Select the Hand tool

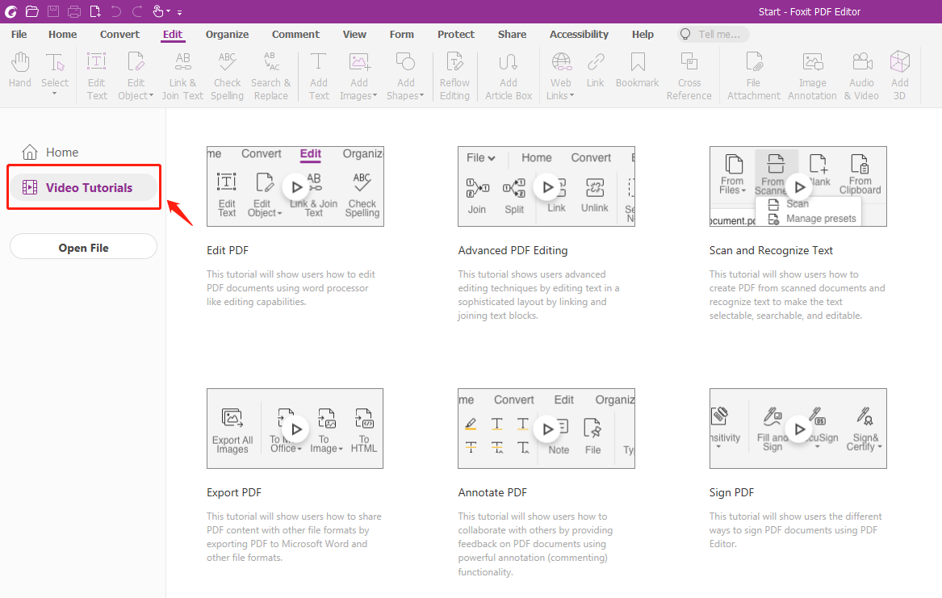pos(20,70)
